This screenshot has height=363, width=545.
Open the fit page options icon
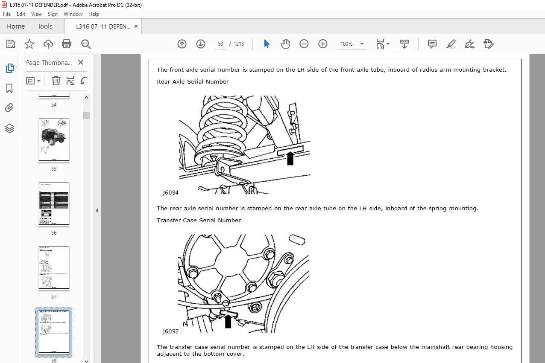380,44
